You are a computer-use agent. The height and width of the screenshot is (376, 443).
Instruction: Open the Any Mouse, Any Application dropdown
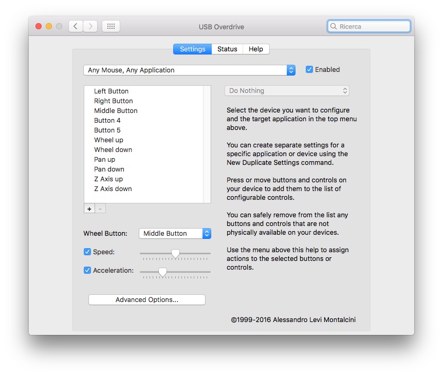click(x=189, y=70)
